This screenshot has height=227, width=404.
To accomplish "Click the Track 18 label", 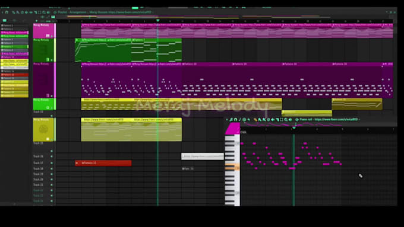I will click(x=38, y=169).
